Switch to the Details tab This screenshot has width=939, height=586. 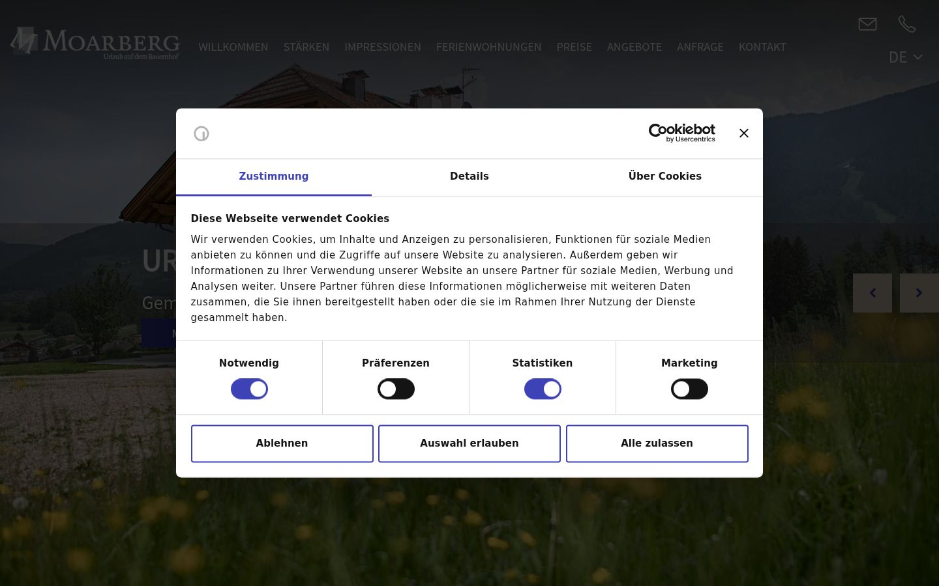[469, 176]
